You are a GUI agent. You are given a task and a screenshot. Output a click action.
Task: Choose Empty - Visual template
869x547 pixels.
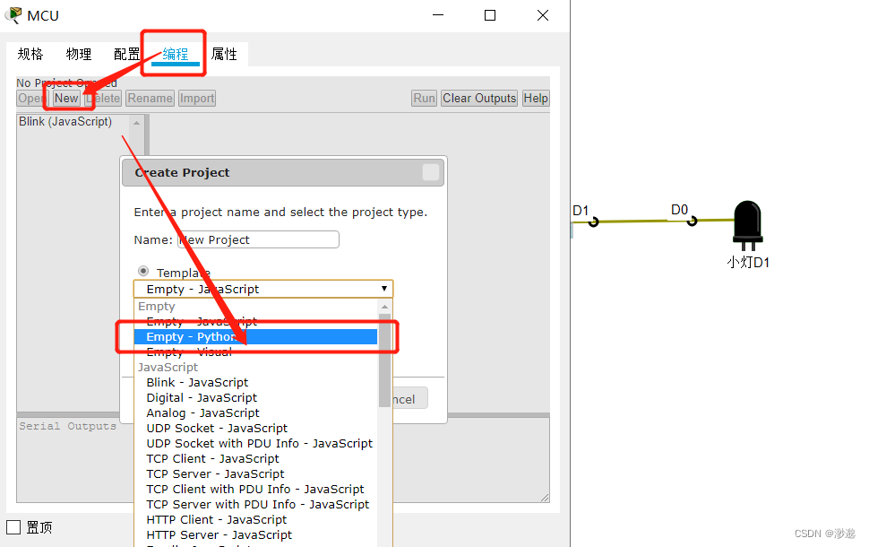[x=255, y=352]
